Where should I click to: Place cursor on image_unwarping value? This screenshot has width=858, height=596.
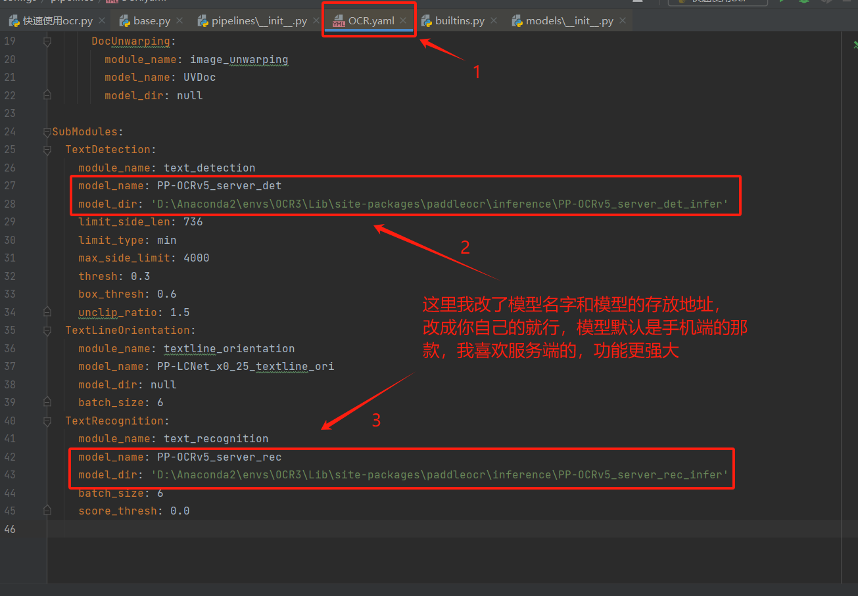pyautogui.click(x=239, y=59)
